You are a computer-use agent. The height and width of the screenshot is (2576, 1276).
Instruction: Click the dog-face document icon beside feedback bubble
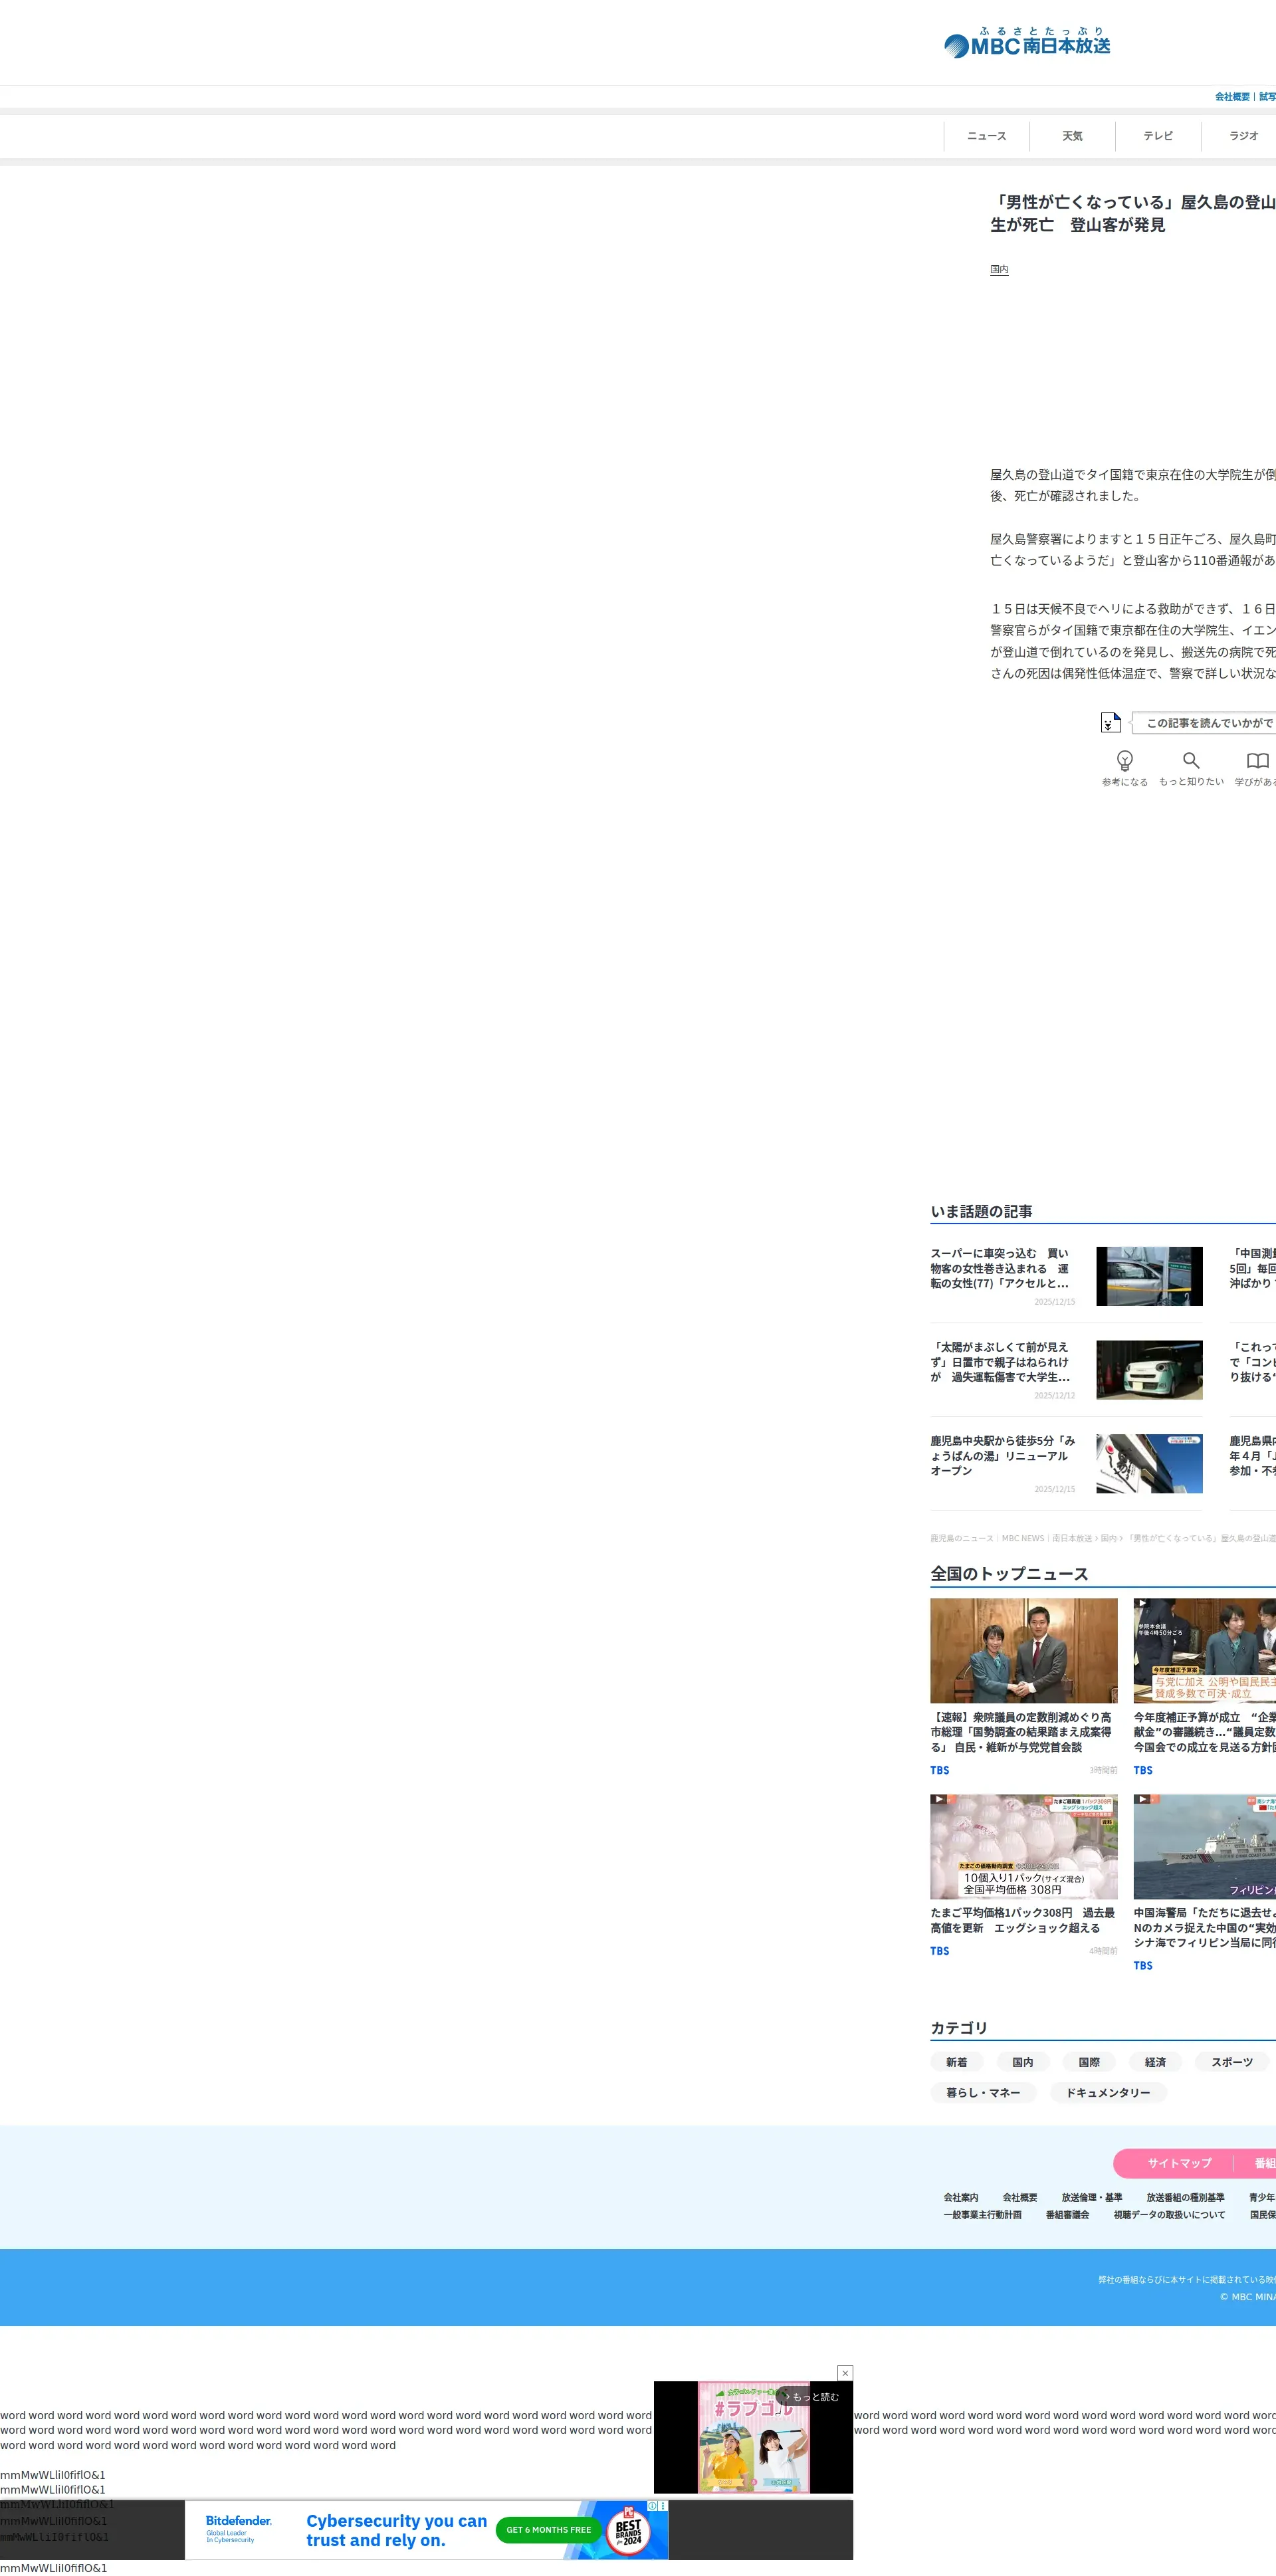pos(1110,722)
